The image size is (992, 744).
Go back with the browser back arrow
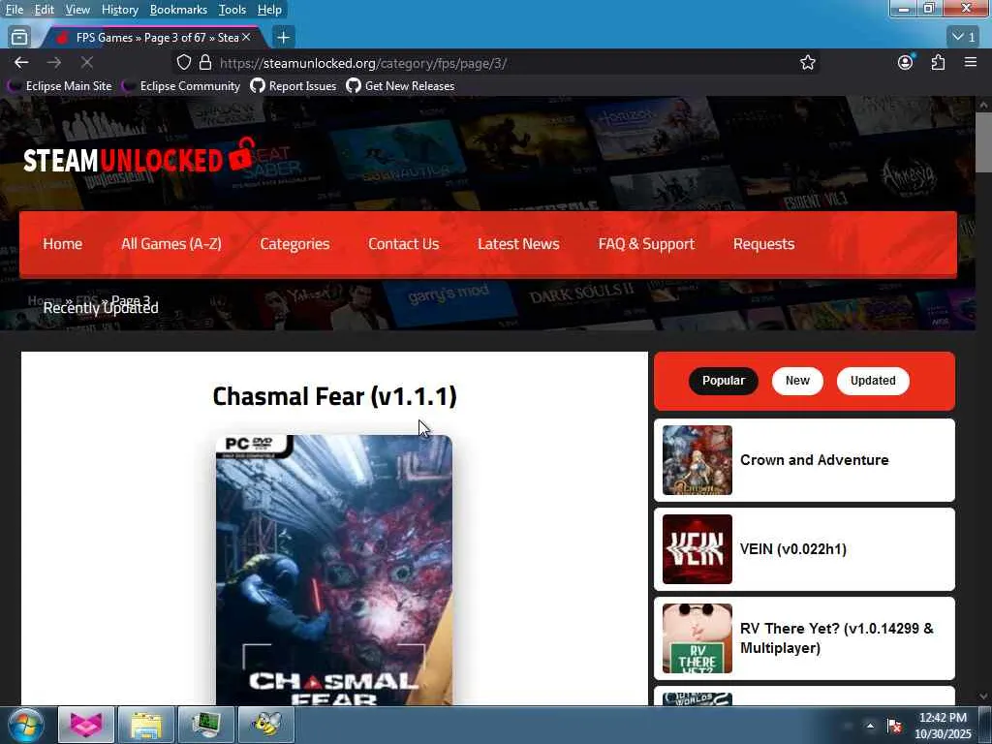pyautogui.click(x=21, y=62)
